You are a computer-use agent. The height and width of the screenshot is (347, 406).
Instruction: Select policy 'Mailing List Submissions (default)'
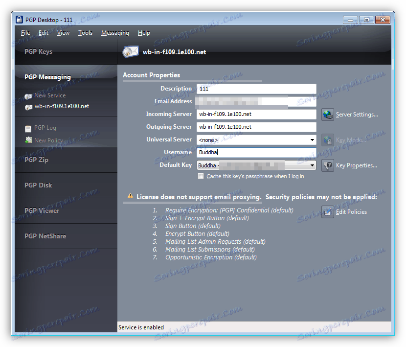[x=210, y=249]
